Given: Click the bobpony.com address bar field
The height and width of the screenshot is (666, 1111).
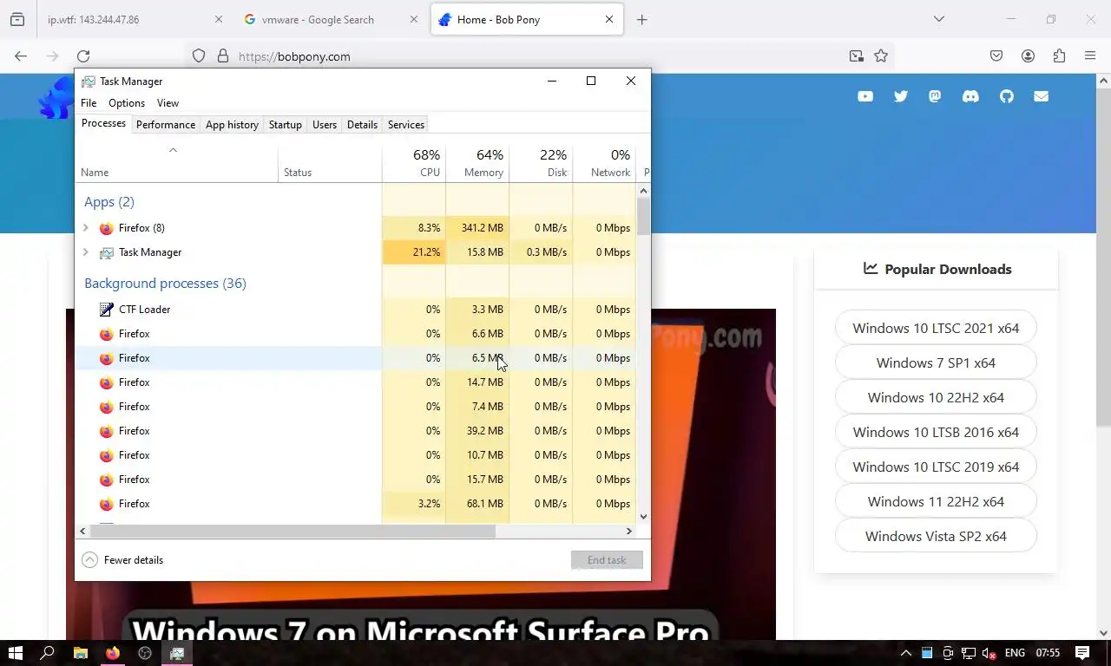Looking at the screenshot, I should [538, 56].
